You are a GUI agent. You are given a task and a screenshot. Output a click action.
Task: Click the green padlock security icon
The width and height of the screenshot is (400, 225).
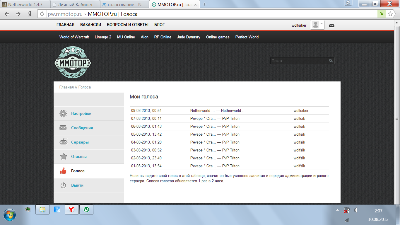tap(382, 14)
